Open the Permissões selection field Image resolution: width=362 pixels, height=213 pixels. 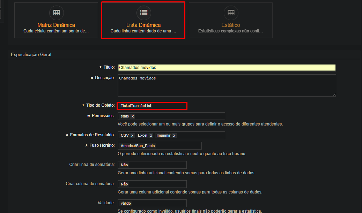[171, 116]
